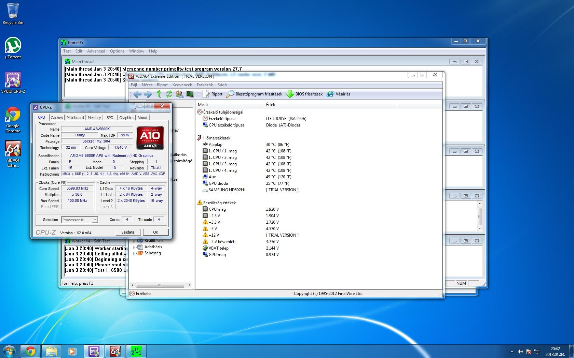
Task: Click the AIDA64 monitor graph icon
Action: pyautogui.click(x=190, y=94)
